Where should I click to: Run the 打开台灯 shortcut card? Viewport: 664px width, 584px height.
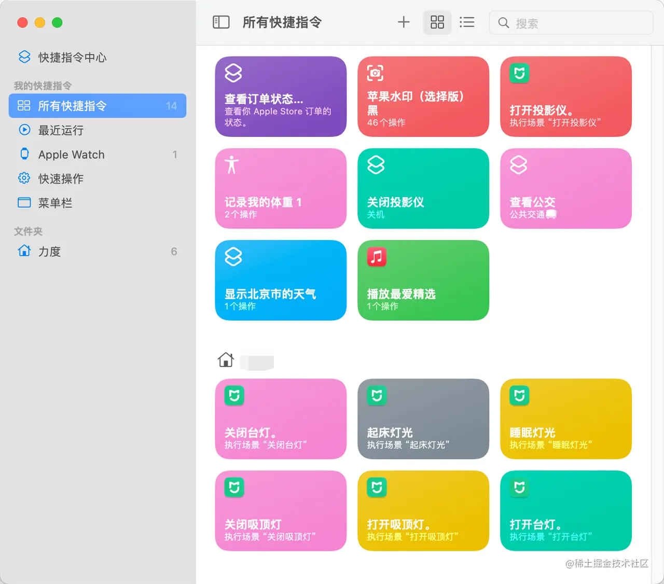pyautogui.click(x=566, y=511)
